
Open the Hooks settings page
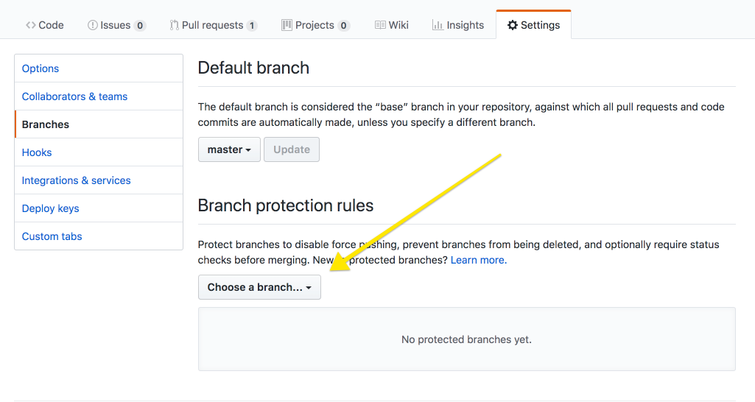click(x=99, y=152)
